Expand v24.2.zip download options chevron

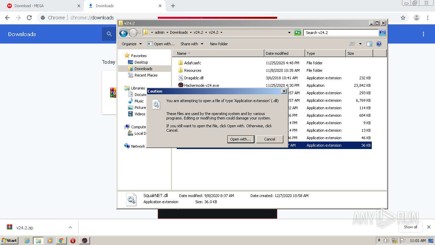70,227
